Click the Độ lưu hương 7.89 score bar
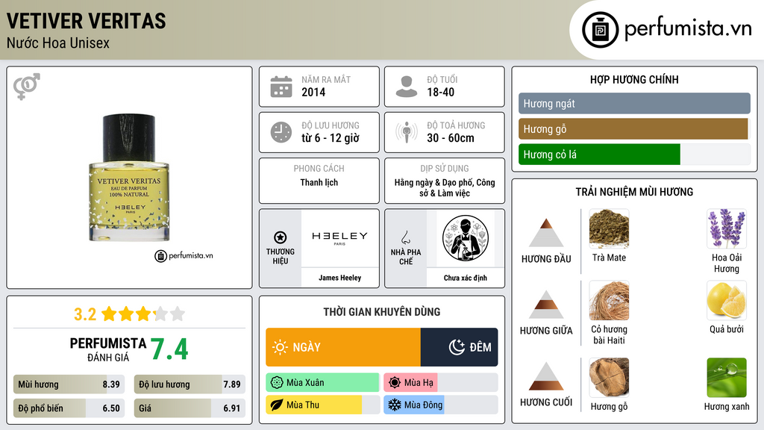Viewport: 764px width, 430px height. pos(190,384)
